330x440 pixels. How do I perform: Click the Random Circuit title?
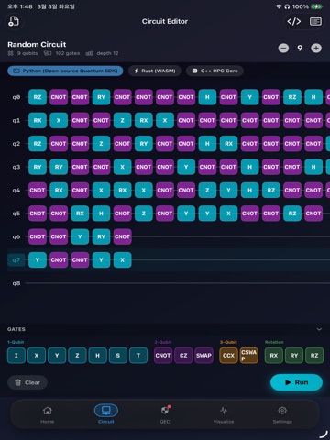37,44
